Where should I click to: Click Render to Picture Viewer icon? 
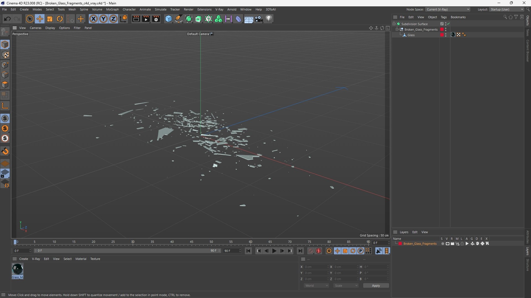146,19
